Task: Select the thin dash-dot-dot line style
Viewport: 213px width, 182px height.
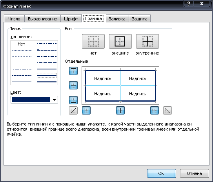Action: pyautogui.click(x=22, y=63)
